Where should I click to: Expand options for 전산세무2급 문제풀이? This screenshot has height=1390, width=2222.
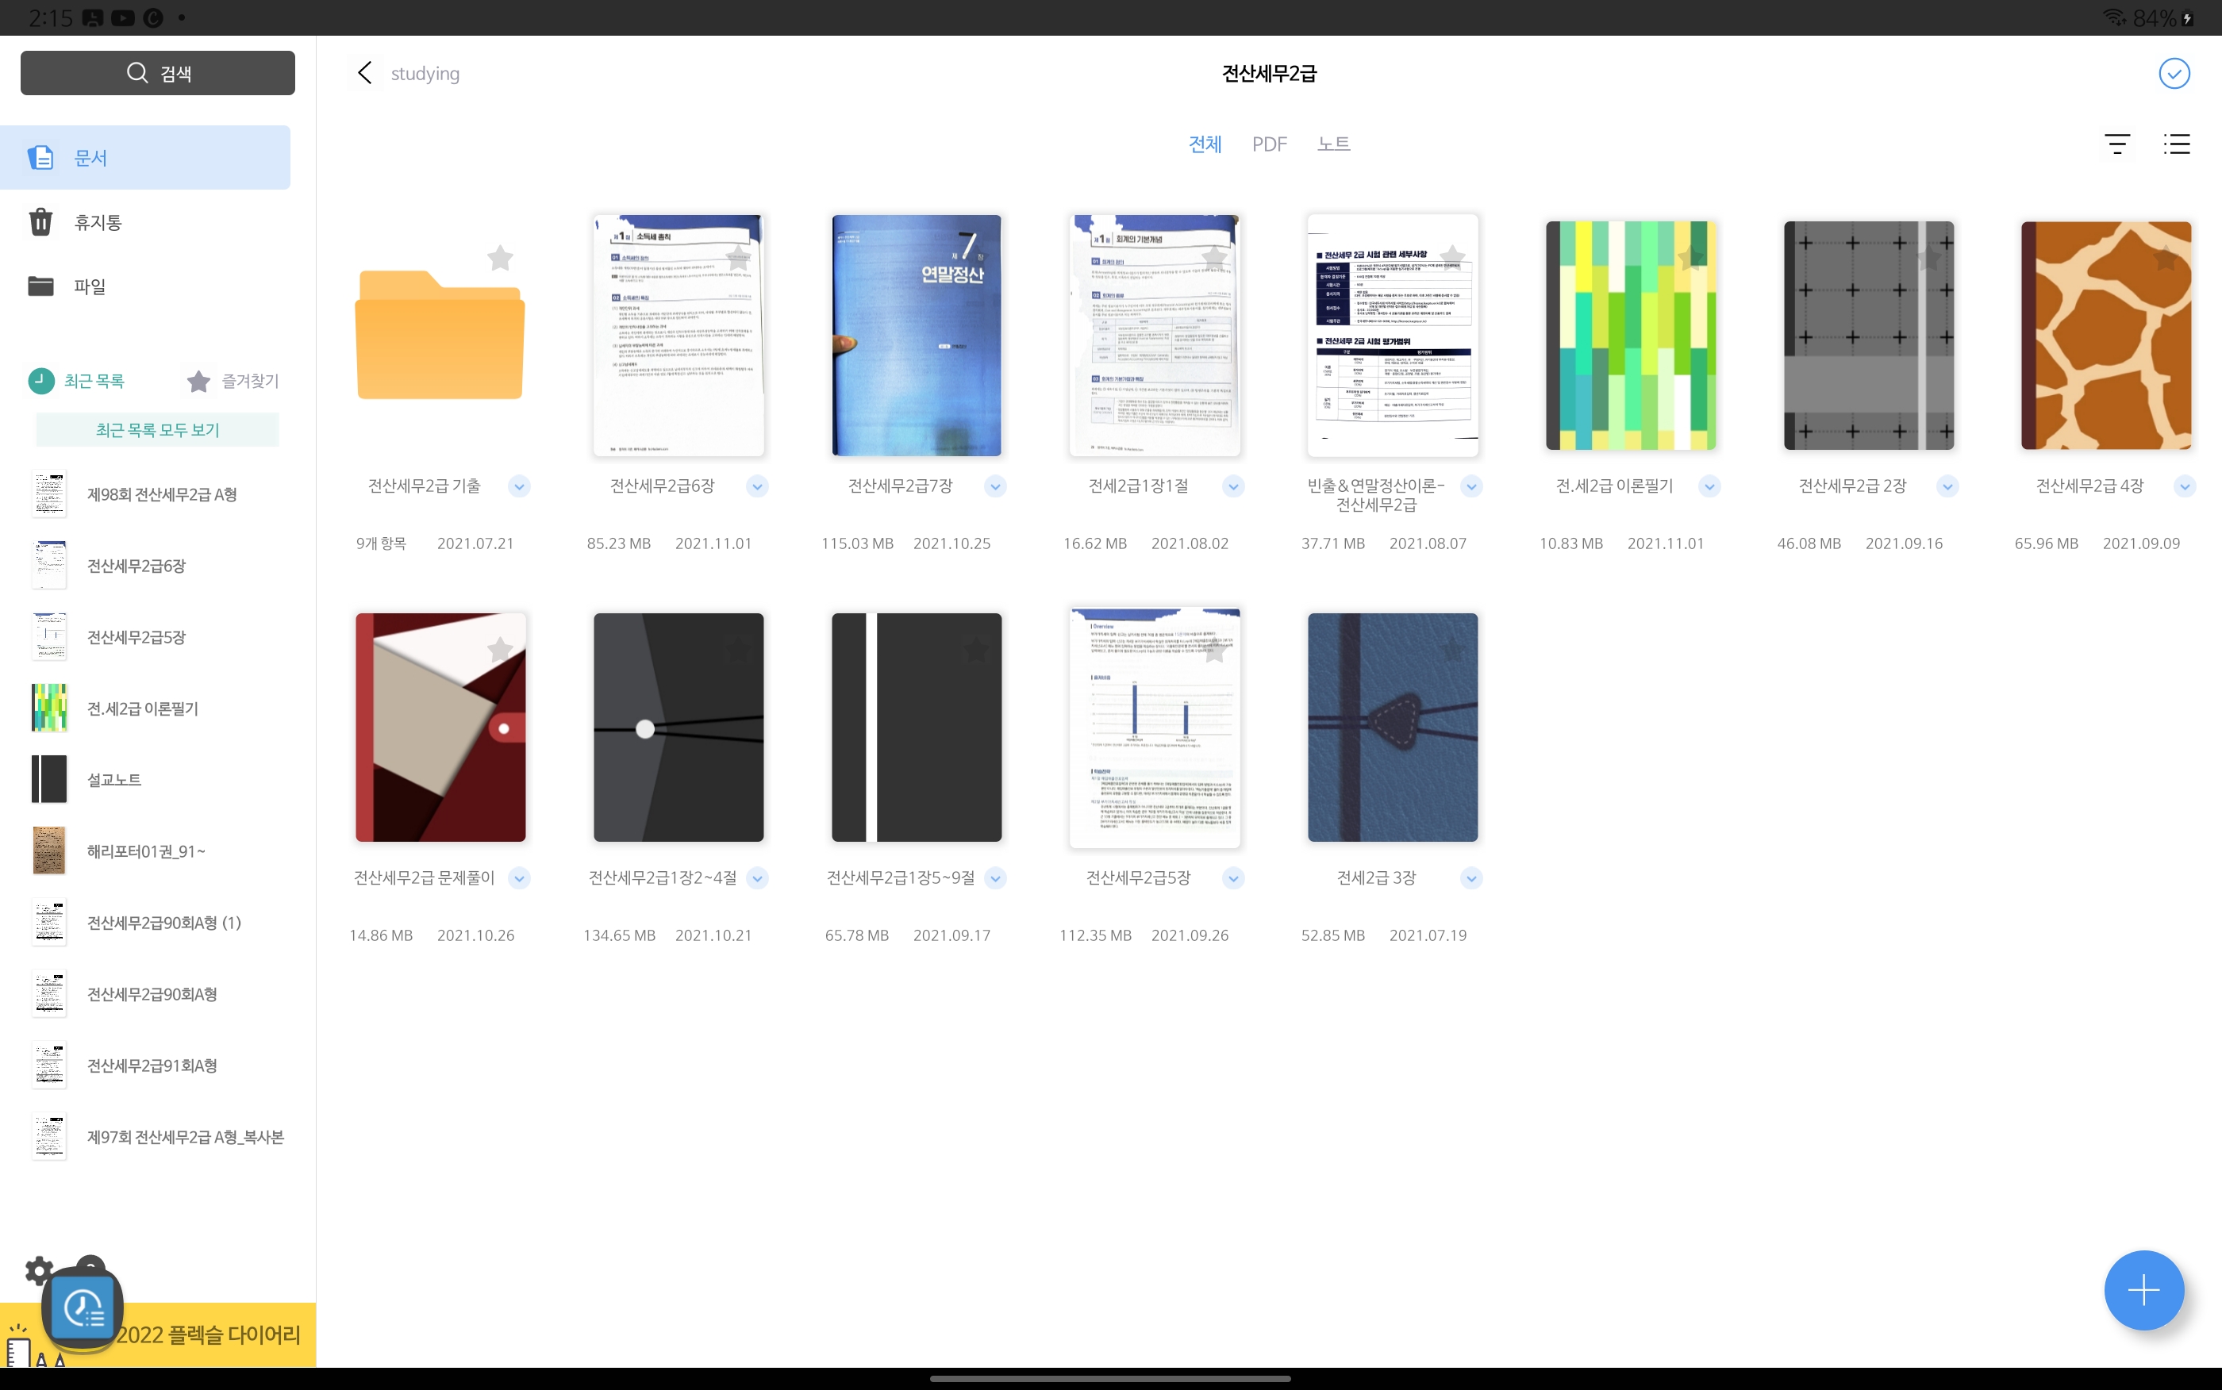[520, 878]
